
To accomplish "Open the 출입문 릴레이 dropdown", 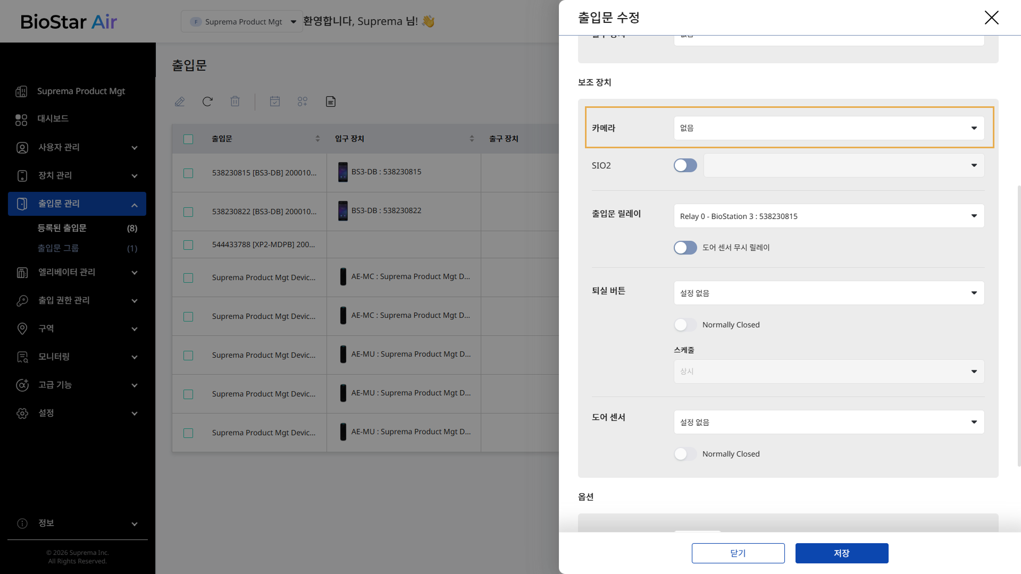I will coord(828,216).
